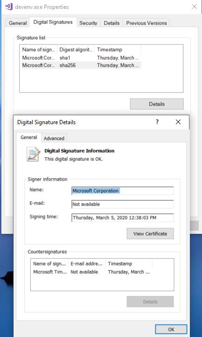Click the Signing time field
Viewport: 202px width, 337px height.
click(123, 218)
